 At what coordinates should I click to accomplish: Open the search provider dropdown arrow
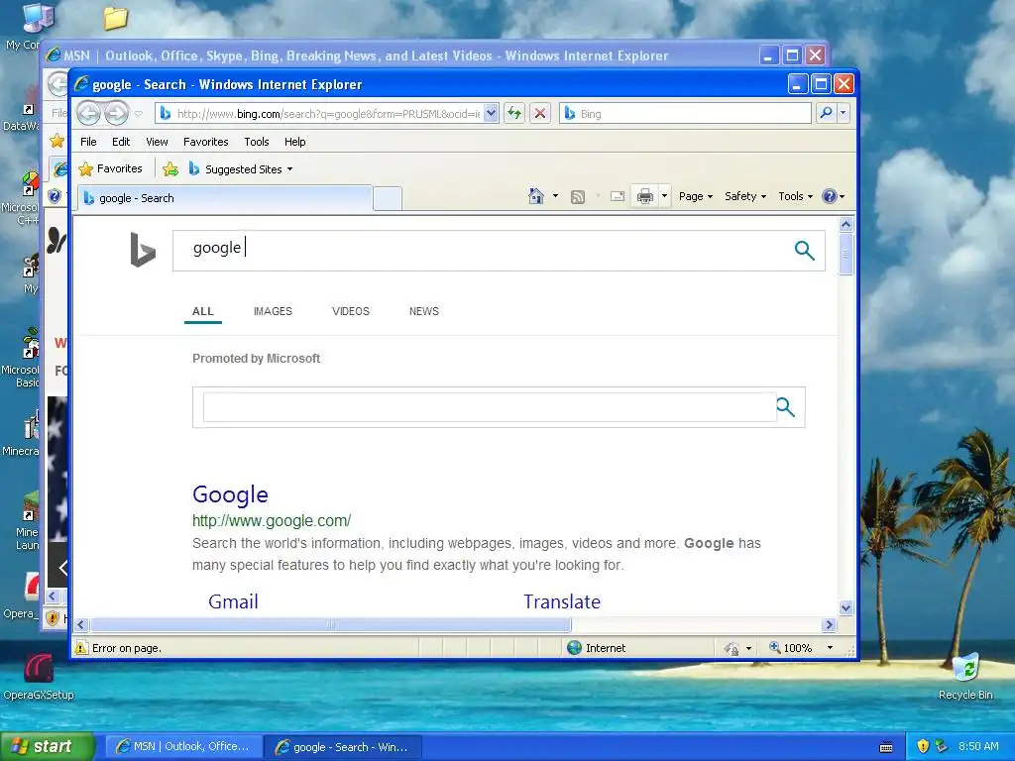[x=843, y=113]
